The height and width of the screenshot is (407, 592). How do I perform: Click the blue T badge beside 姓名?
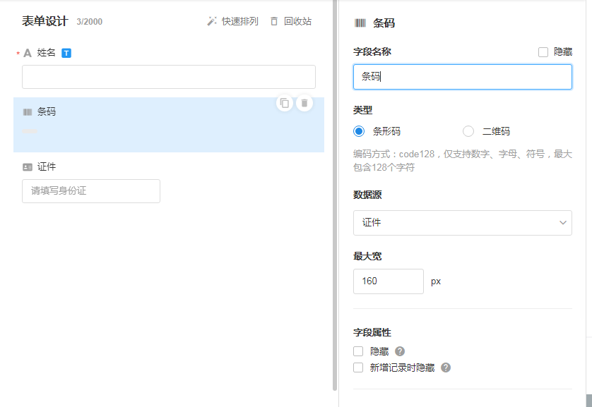(x=66, y=53)
